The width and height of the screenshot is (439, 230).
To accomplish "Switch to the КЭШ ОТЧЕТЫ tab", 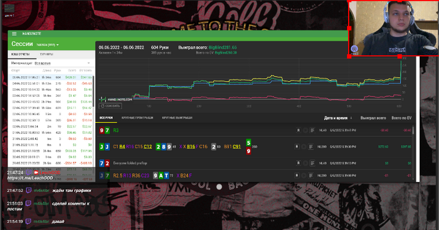I will [20, 54].
